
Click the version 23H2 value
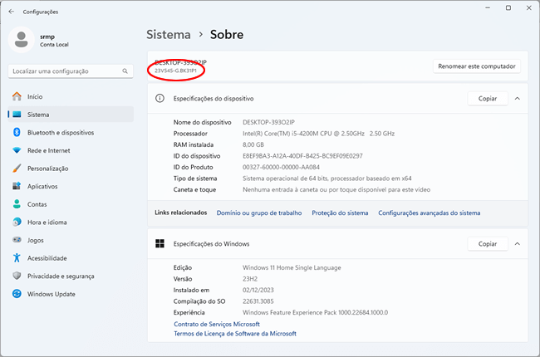[x=250, y=279]
